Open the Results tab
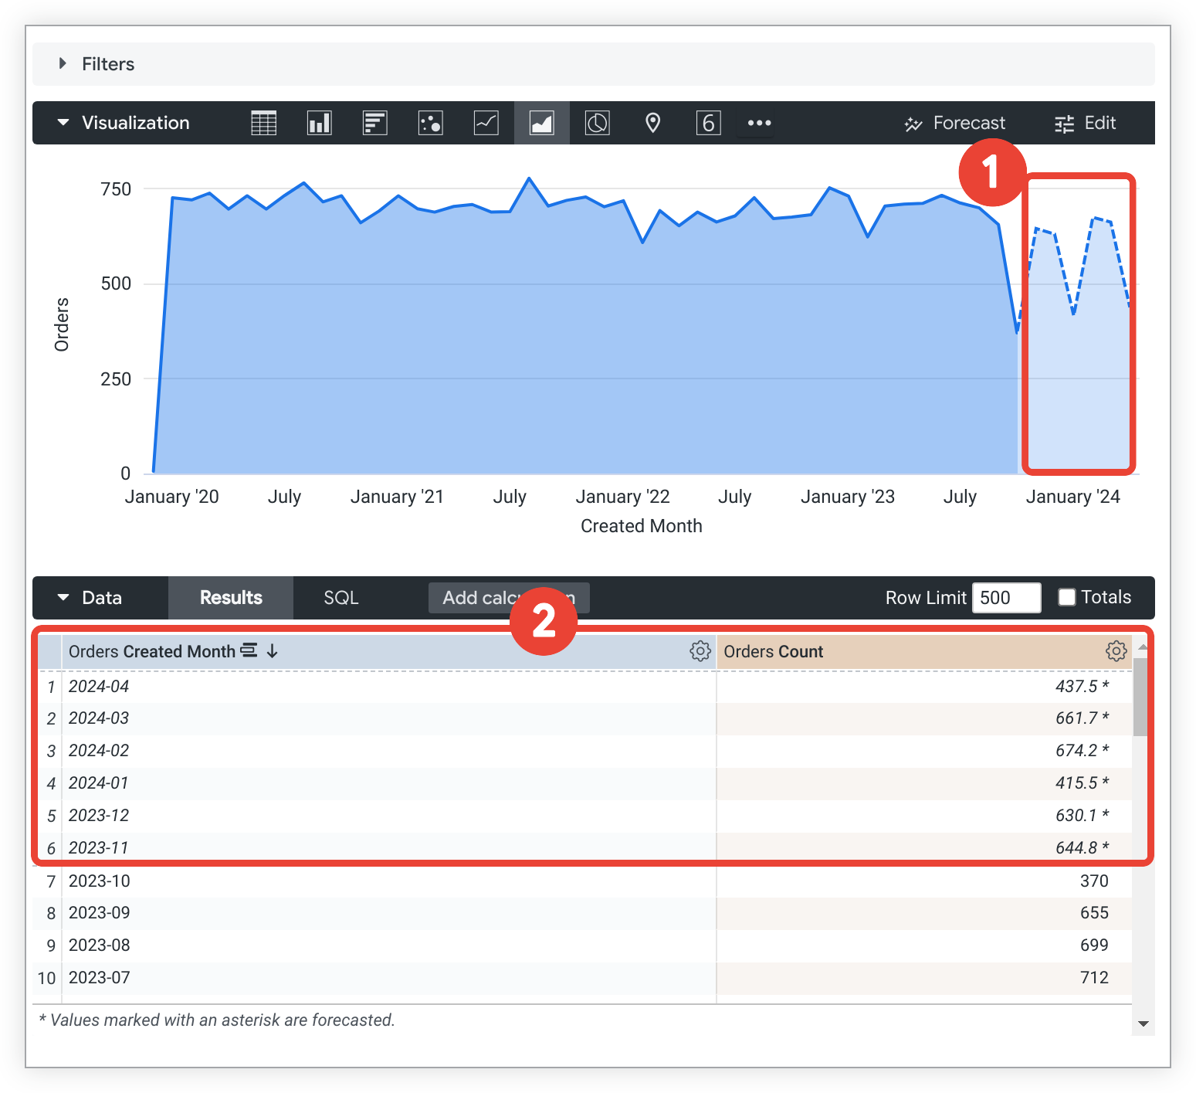This screenshot has height=1093, width=1196. [x=231, y=598]
